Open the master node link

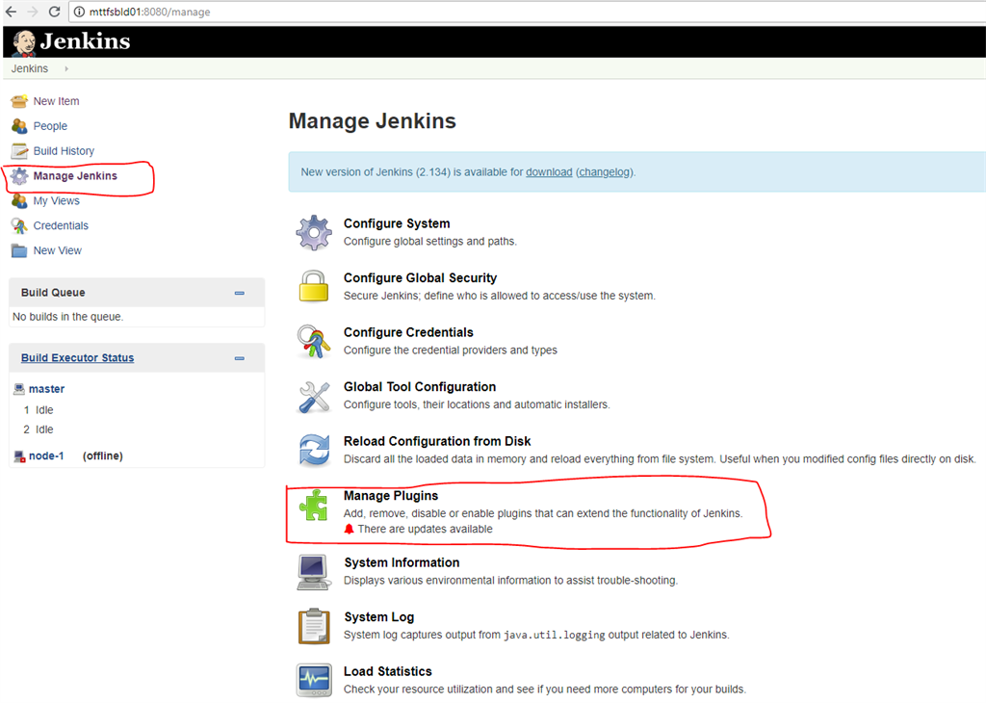[46, 389]
